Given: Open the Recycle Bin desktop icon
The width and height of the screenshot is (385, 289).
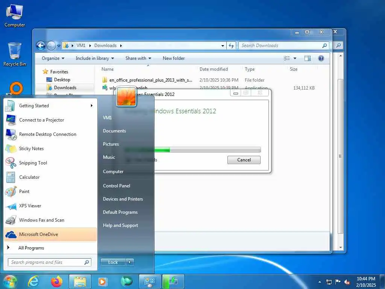Looking at the screenshot, I should point(15,55).
